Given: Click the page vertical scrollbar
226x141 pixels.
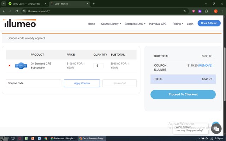Looking at the screenshot, I should tap(225, 74).
